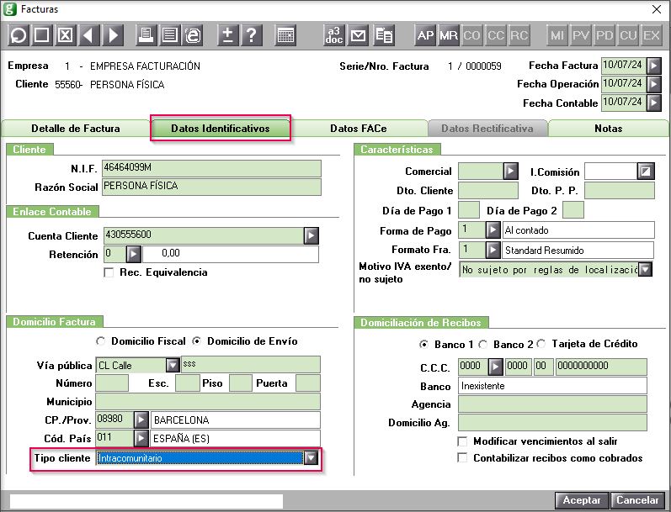Go to next invoice with right arrow
Image resolution: width=671 pixels, height=512 pixels.
pos(113,35)
